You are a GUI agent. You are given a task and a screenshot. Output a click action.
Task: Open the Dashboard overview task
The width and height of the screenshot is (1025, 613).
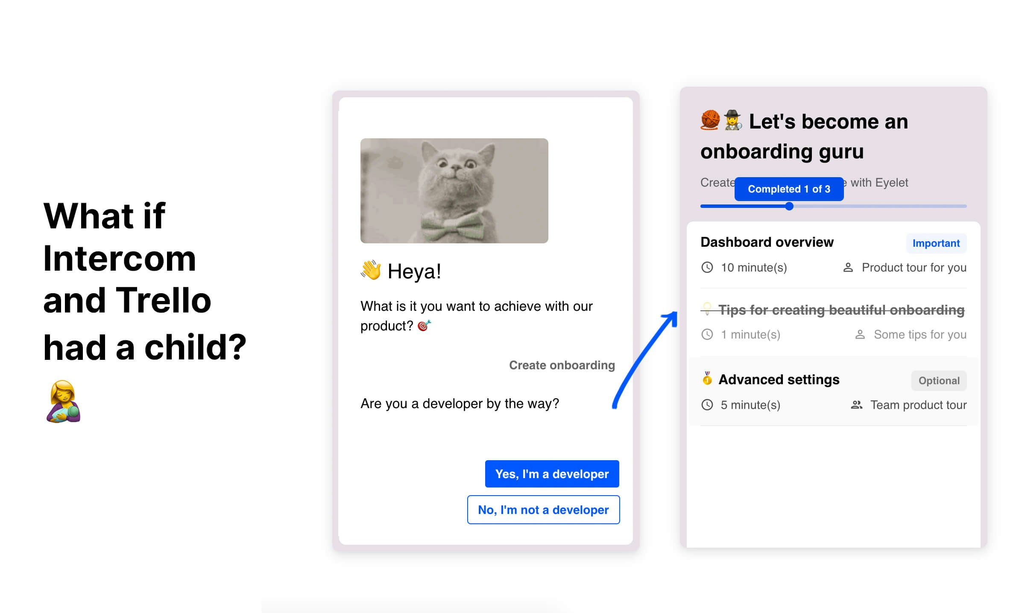[x=833, y=255]
